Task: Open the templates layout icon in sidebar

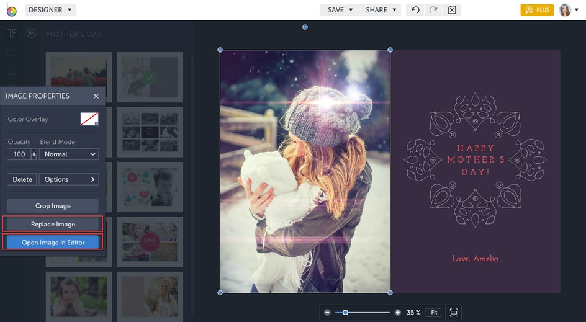Action: (12, 34)
